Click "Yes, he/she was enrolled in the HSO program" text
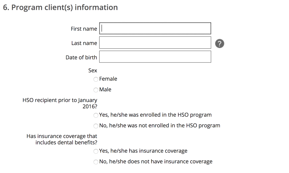This screenshot has width=289, height=173. pyautogui.click(x=155, y=115)
